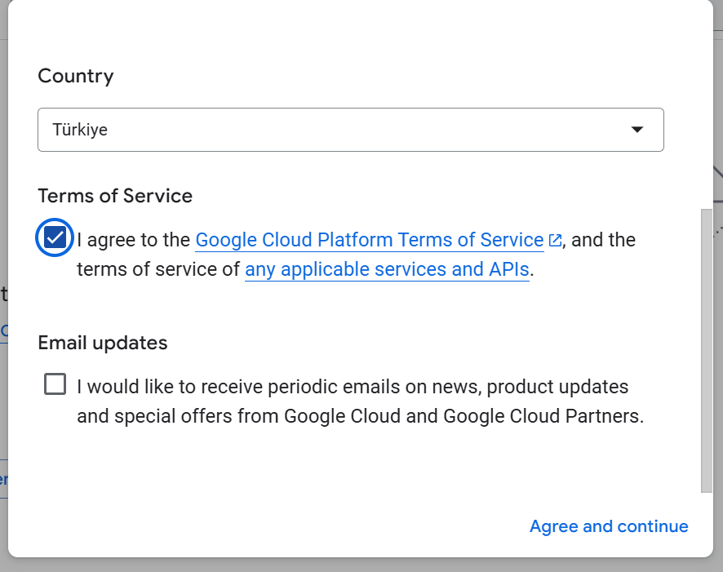This screenshot has height=572, width=723.
Task: Click the Email updates section heading
Action: point(103,343)
